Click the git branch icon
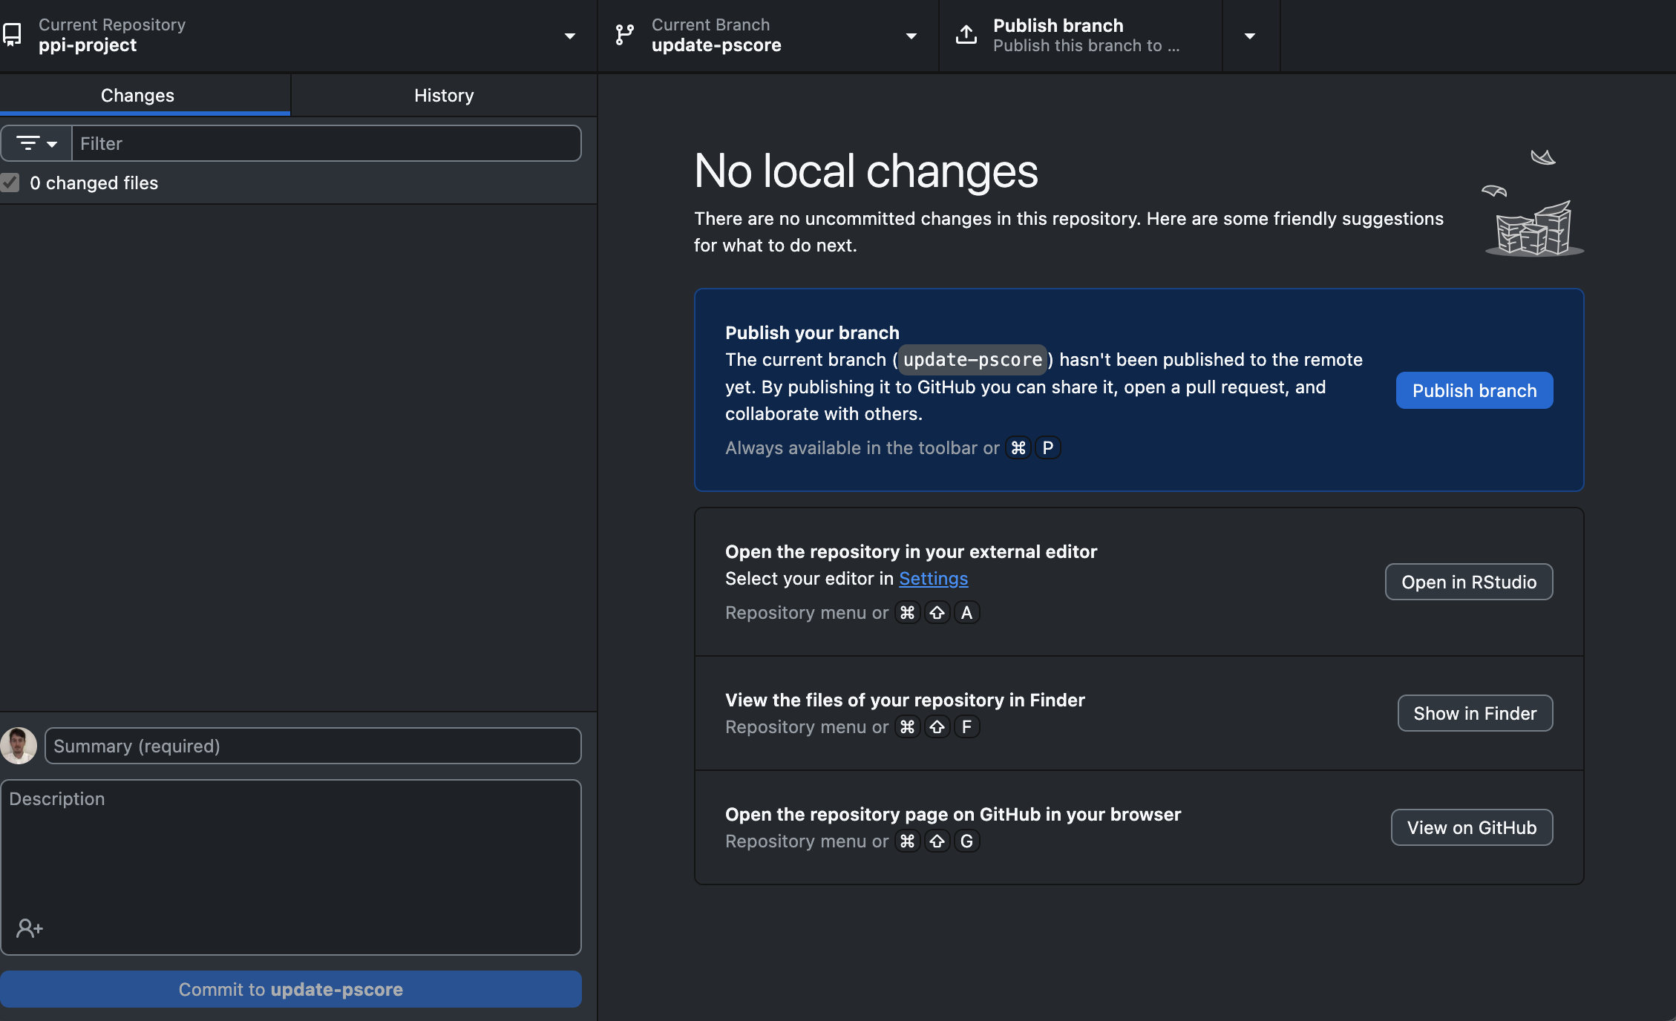This screenshot has width=1676, height=1021. 625,35
